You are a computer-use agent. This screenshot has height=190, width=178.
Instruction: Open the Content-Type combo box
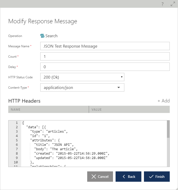pos(82,87)
